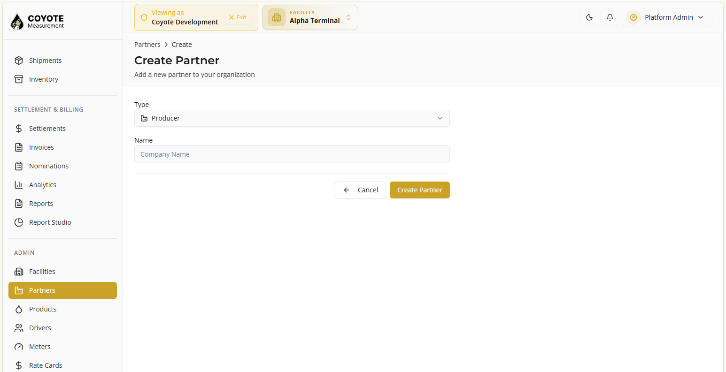This screenshot has height=372, width=726.
Task: Click the Platform Admin avatar icon
Action: (633, 17)
